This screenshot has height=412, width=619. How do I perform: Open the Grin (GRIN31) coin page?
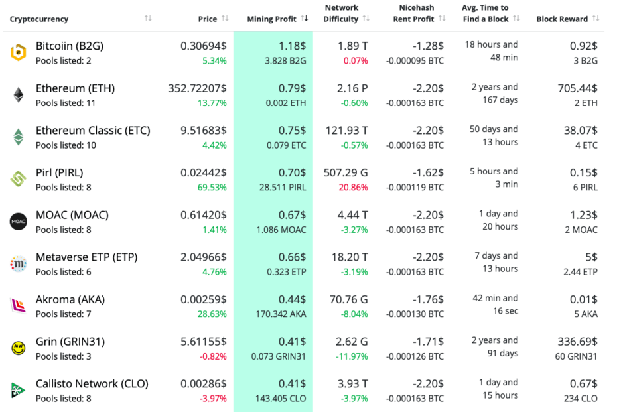(x=70, y=342)
